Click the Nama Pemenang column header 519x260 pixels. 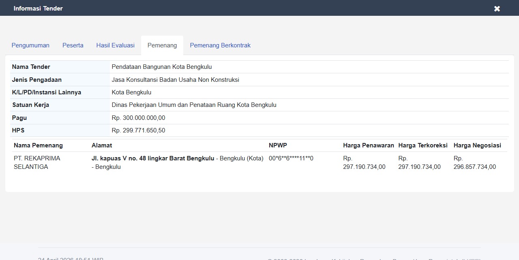coord(38,145)
